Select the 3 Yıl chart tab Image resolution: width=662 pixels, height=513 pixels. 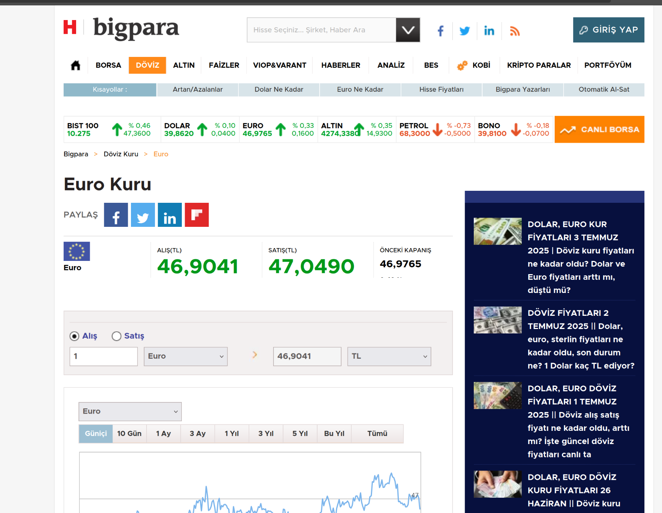(266, 434)
